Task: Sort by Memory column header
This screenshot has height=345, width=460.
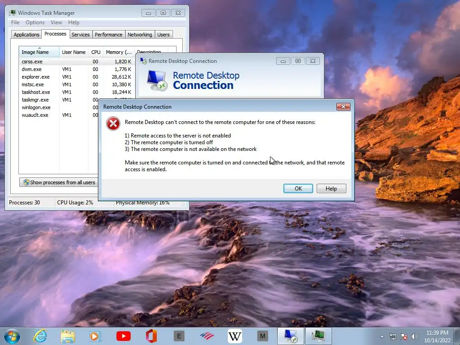Action: (x=119, y=52)
